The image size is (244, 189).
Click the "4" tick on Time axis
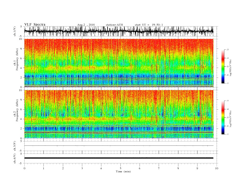pos(101,168)
